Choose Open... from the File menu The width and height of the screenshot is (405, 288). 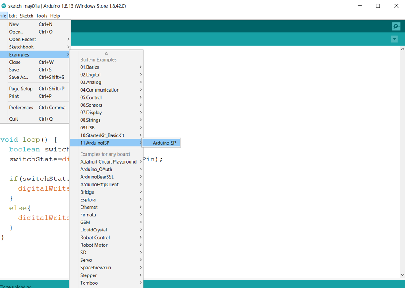35,32
